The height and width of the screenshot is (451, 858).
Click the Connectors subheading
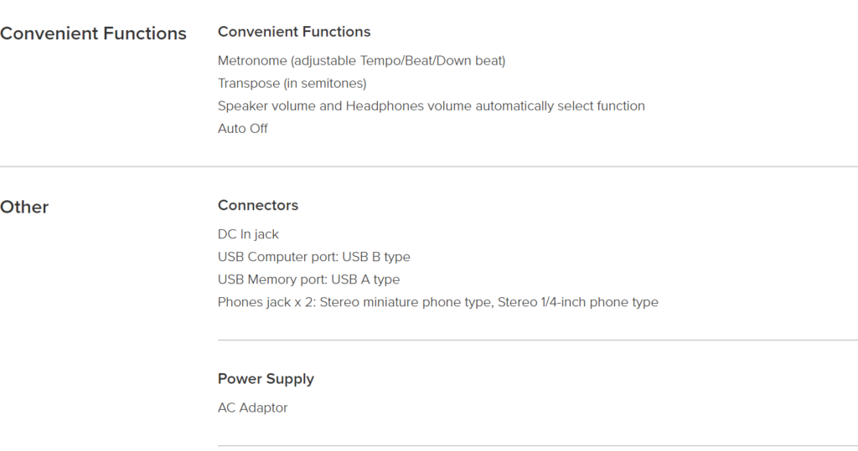[258, 205]
